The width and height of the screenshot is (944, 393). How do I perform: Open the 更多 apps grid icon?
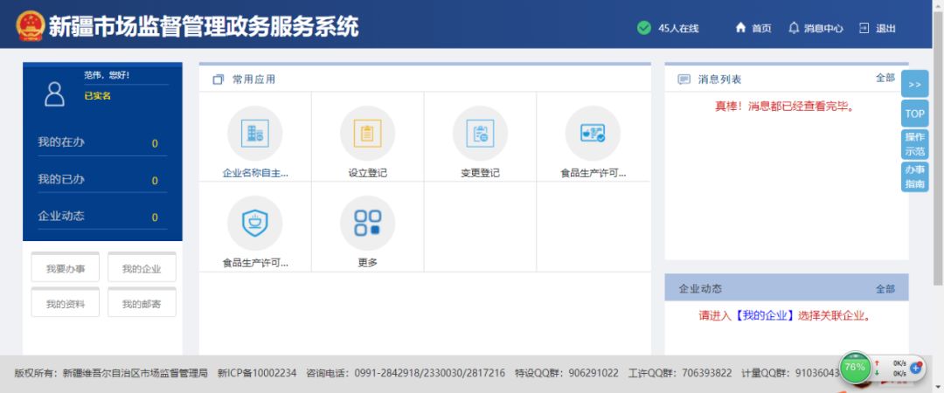367,224
